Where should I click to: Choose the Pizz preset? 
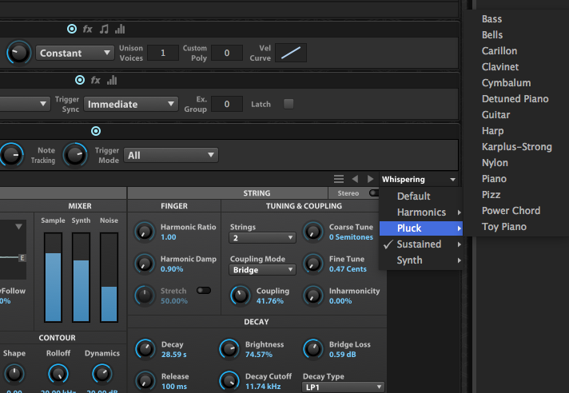pyautogui.click(x=491, y=195)
